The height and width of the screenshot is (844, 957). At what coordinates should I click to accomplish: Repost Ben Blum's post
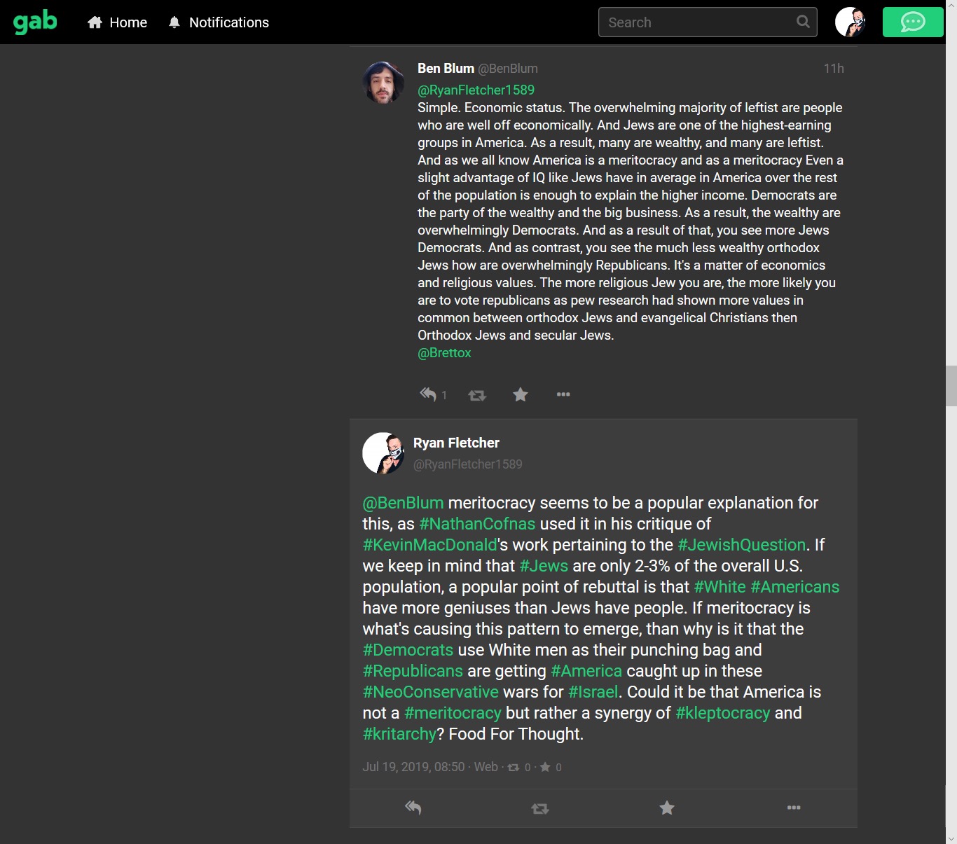(x=477, y=395)
